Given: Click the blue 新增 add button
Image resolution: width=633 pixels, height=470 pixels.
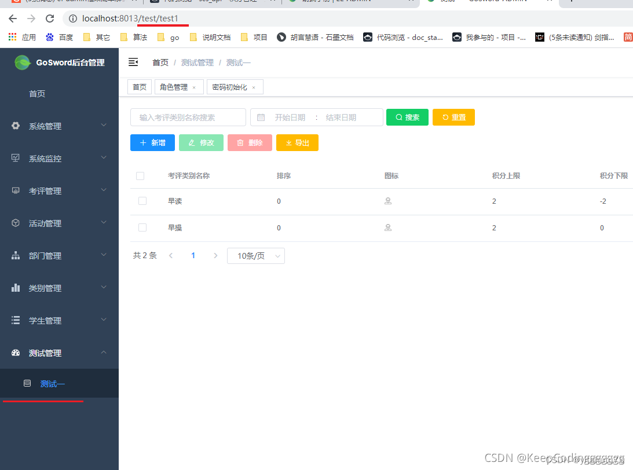Looking at the screenshot, I should coord(152,142).
